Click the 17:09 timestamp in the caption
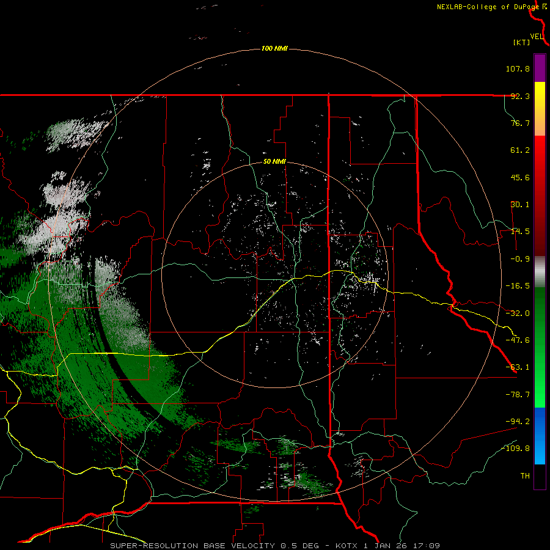The height and width of the screenshot is (550, 550). (x=426, y=546)
